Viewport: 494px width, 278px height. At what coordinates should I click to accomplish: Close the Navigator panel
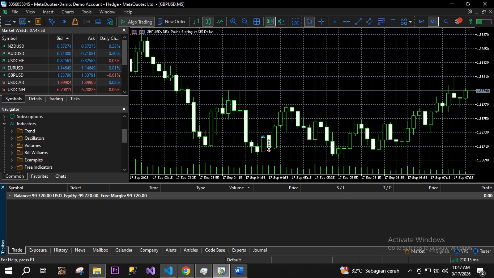pyautogui.click(x=124, y=109)
